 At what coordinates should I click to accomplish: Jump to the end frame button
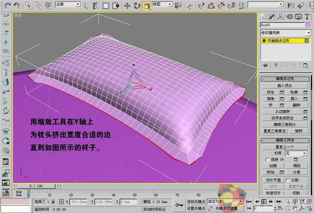(x=279, y=201)
